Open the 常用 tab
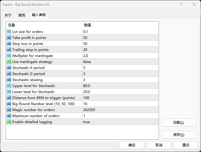 22,15
